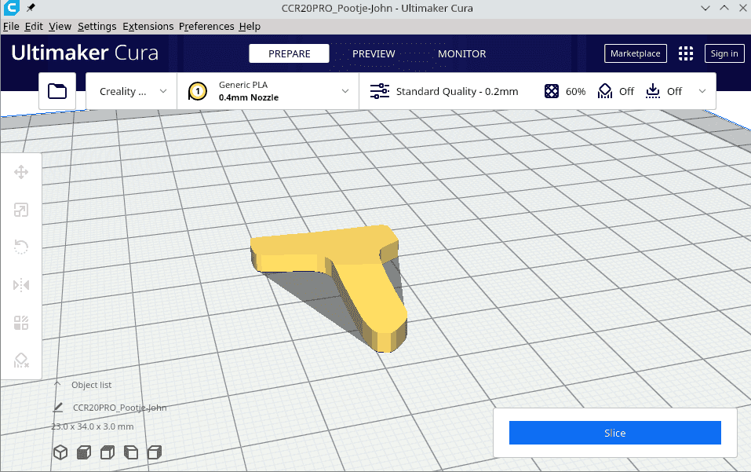Click the Object list label
Viewport: 751px width, 472px height.
(x=92, y=385)
